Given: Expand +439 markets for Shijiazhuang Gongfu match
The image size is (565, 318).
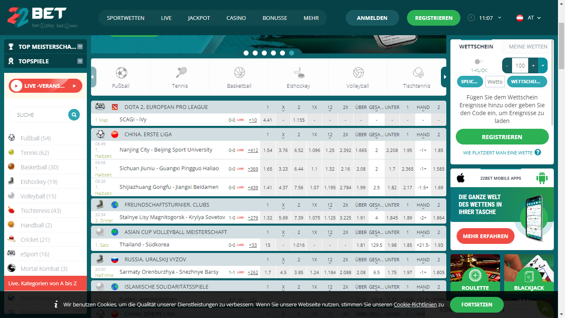Looking at the screenshot, I should point(253,188).
